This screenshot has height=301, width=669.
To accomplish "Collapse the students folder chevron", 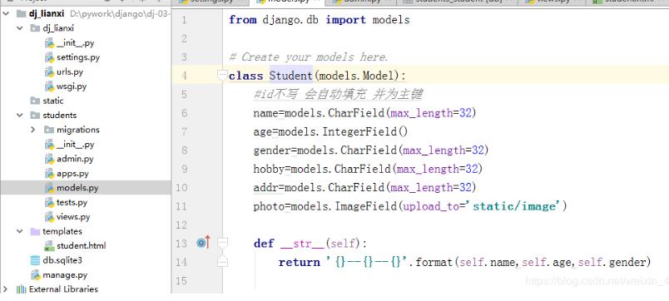I will point(20,115).
